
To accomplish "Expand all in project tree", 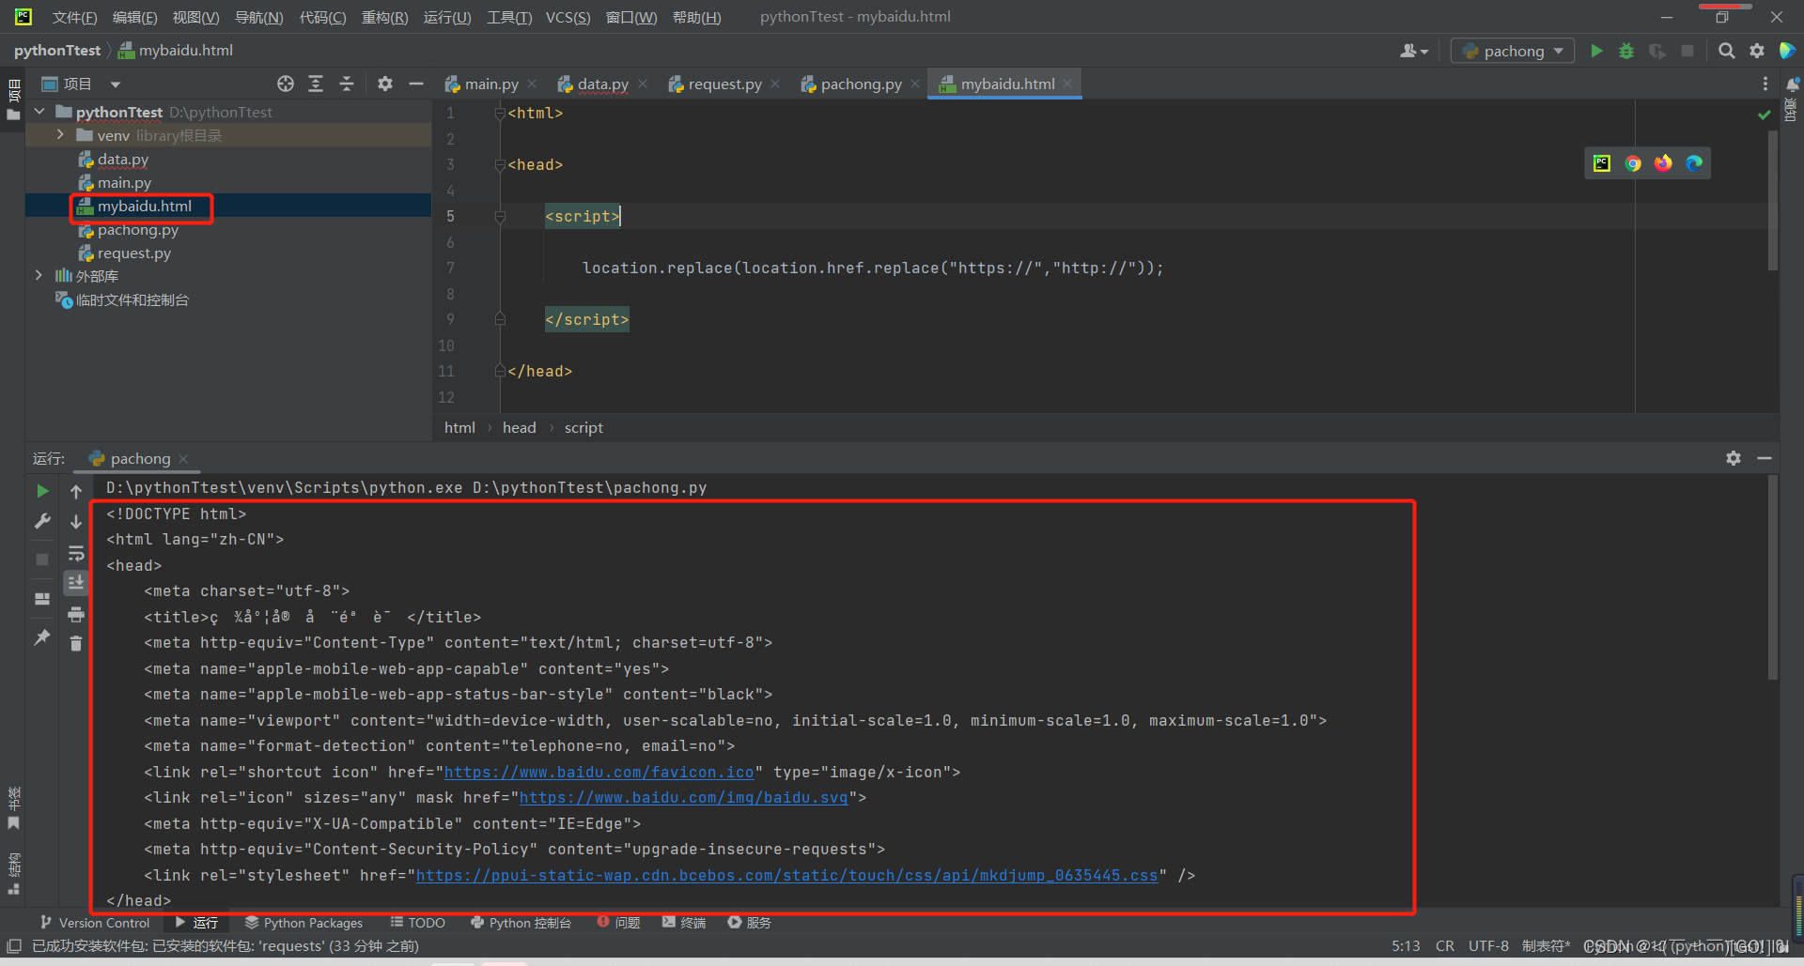I will coord(316,84).
